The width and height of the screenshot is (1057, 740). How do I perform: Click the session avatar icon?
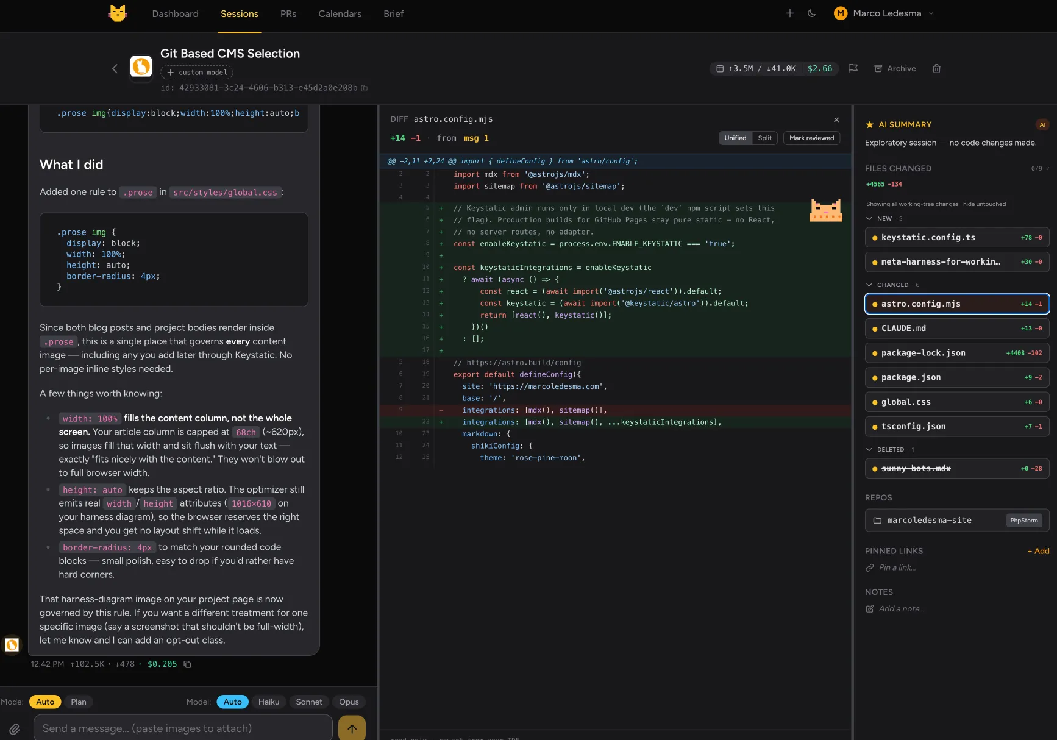[x=141, y=66]
